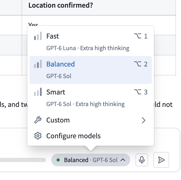Select the Smart model option

91,98
